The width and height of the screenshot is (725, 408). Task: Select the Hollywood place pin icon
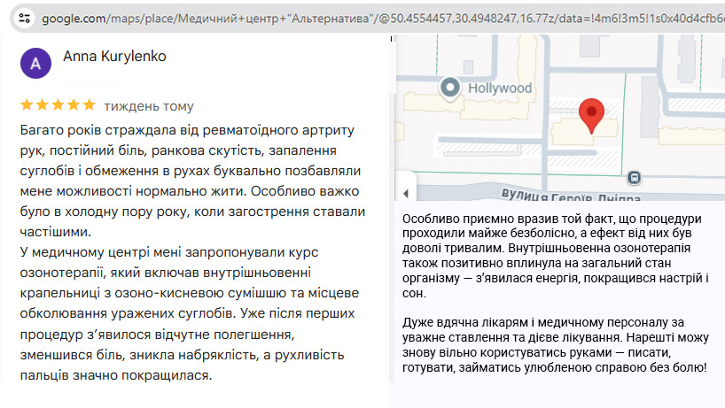[452, 88]
